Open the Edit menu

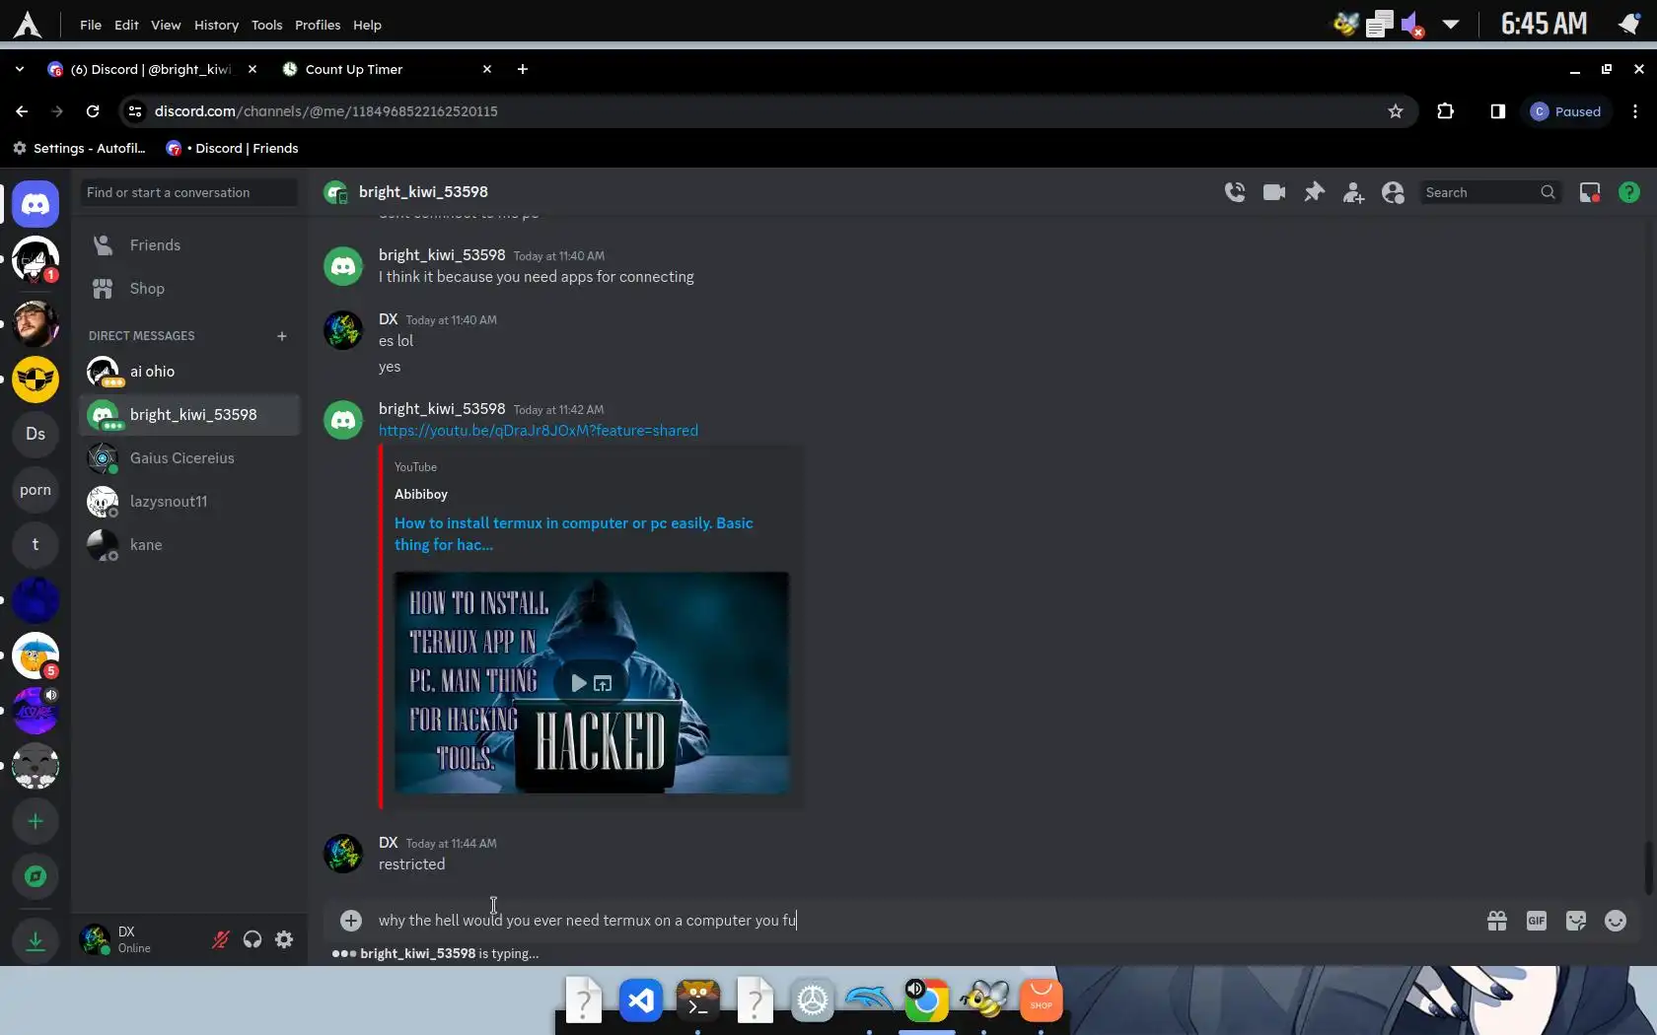tap(126, 25)
